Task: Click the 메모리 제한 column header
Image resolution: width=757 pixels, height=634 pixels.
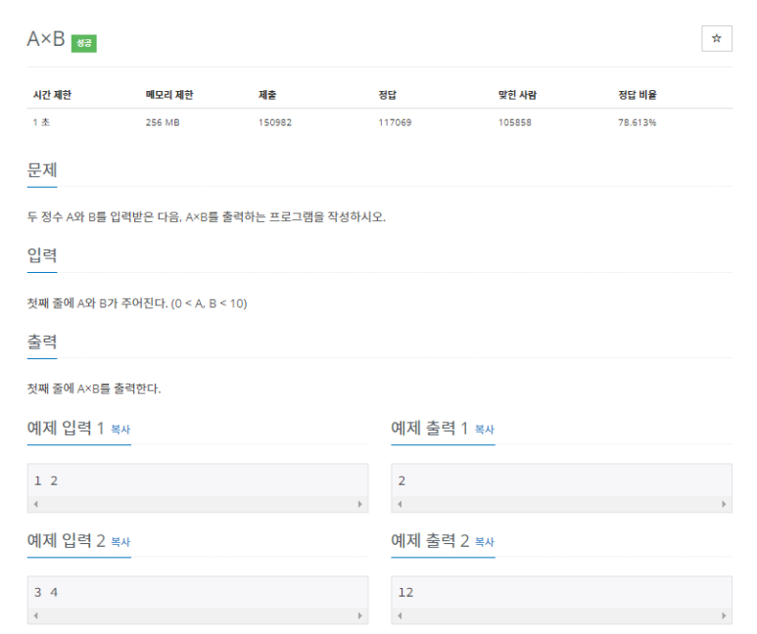Action: pos(169,95)
